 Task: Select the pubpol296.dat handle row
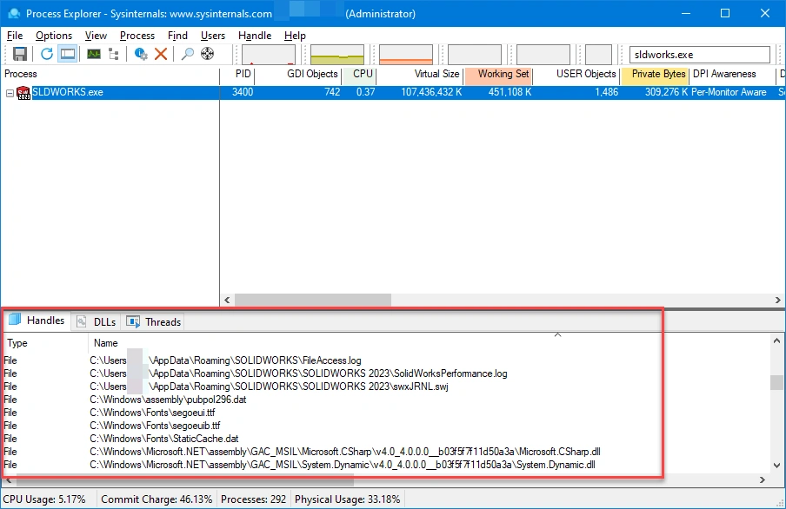[x=386, y=400]
